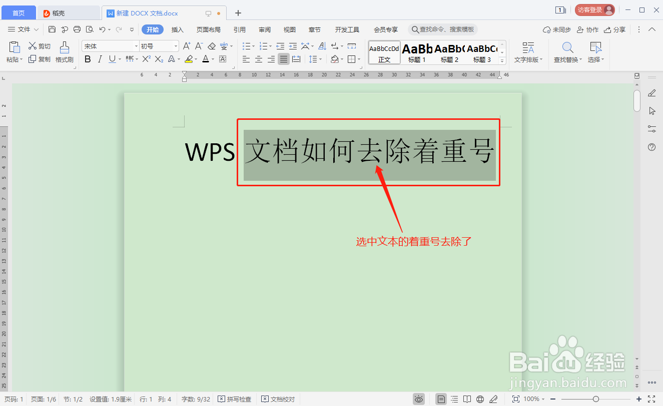Click the Collaborate (协作) button
The height and width of the screenshot is (406, 663).
[588, 29]
